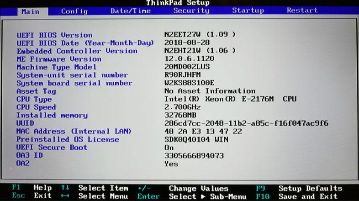Screen dimensions: 359x201
Task: Open the Config tab
Action: coord(74,11)
